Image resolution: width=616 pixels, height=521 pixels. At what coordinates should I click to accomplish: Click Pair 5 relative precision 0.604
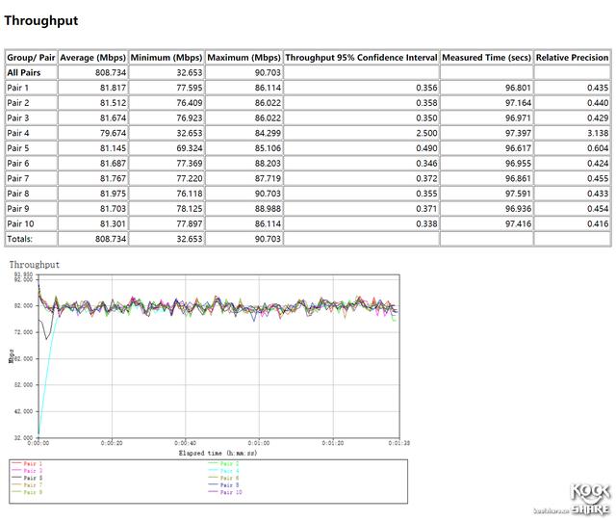(598, 148)
